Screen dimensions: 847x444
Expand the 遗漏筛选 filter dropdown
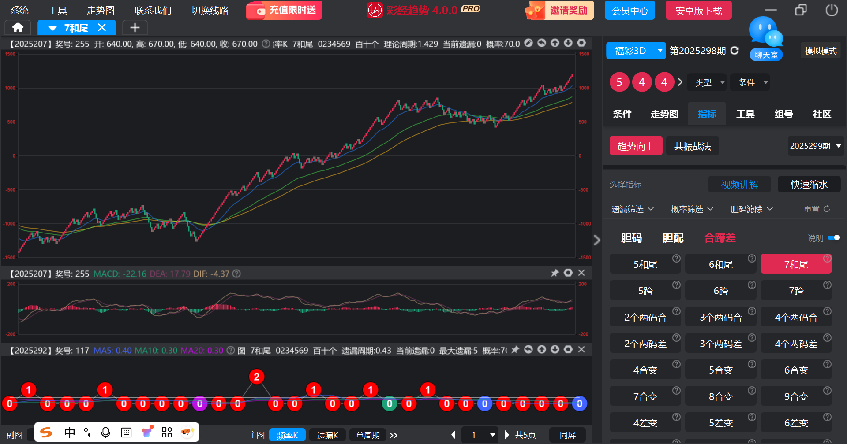pyautogui.click(x=632, y=209)
